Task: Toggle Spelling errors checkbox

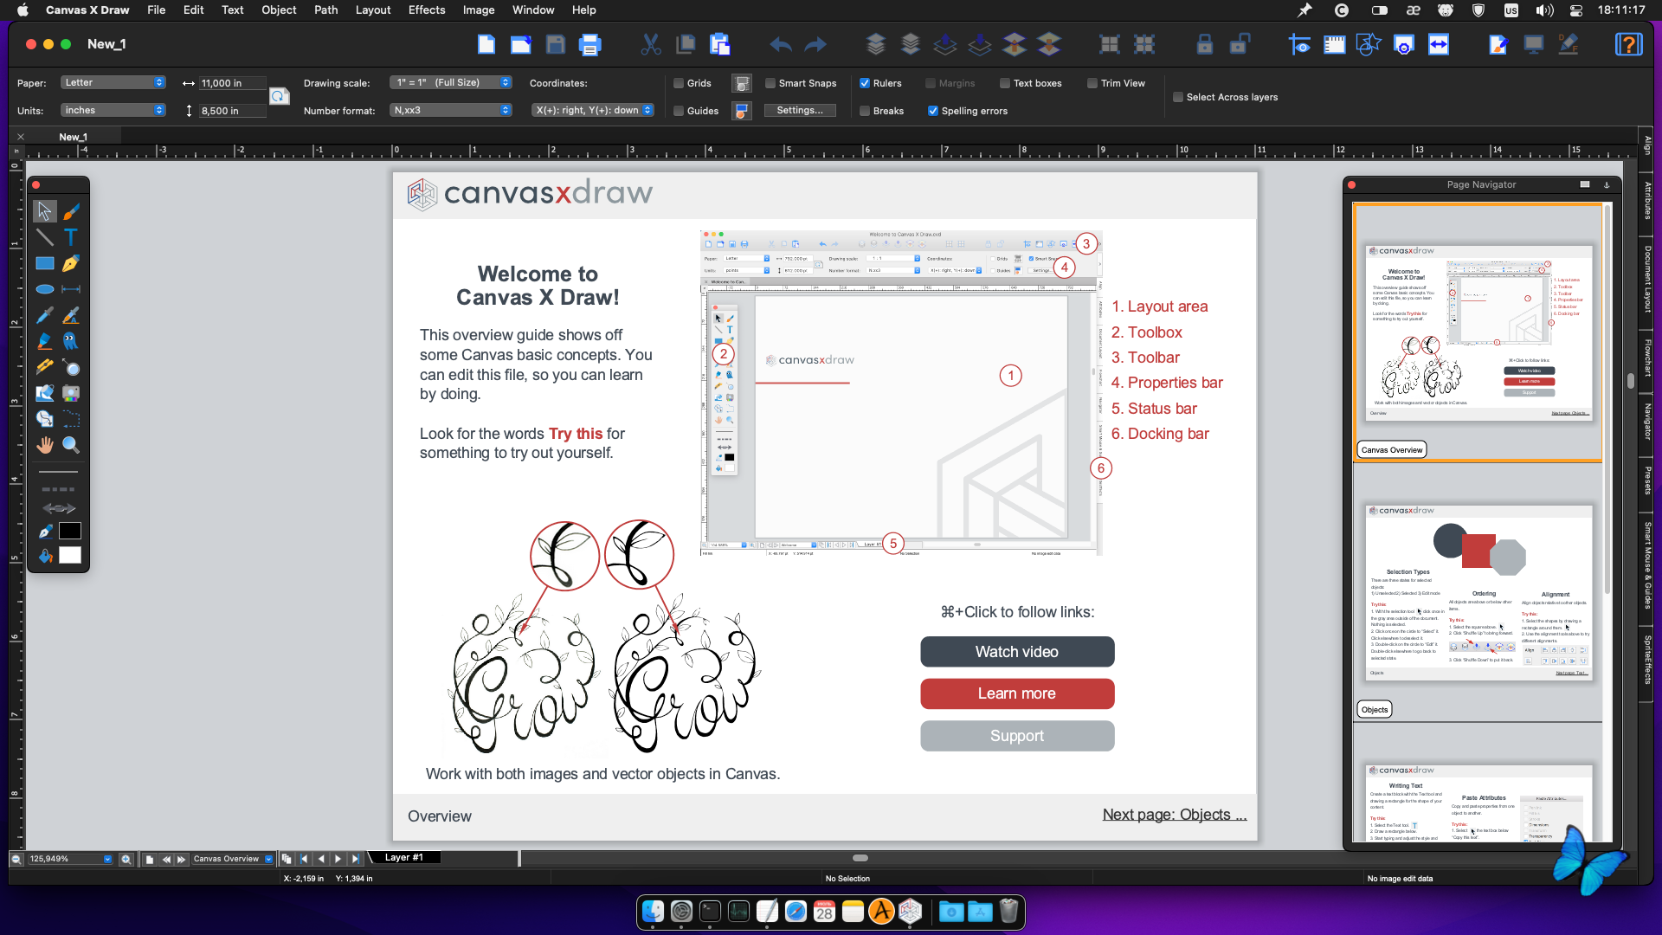Action: 933,111
